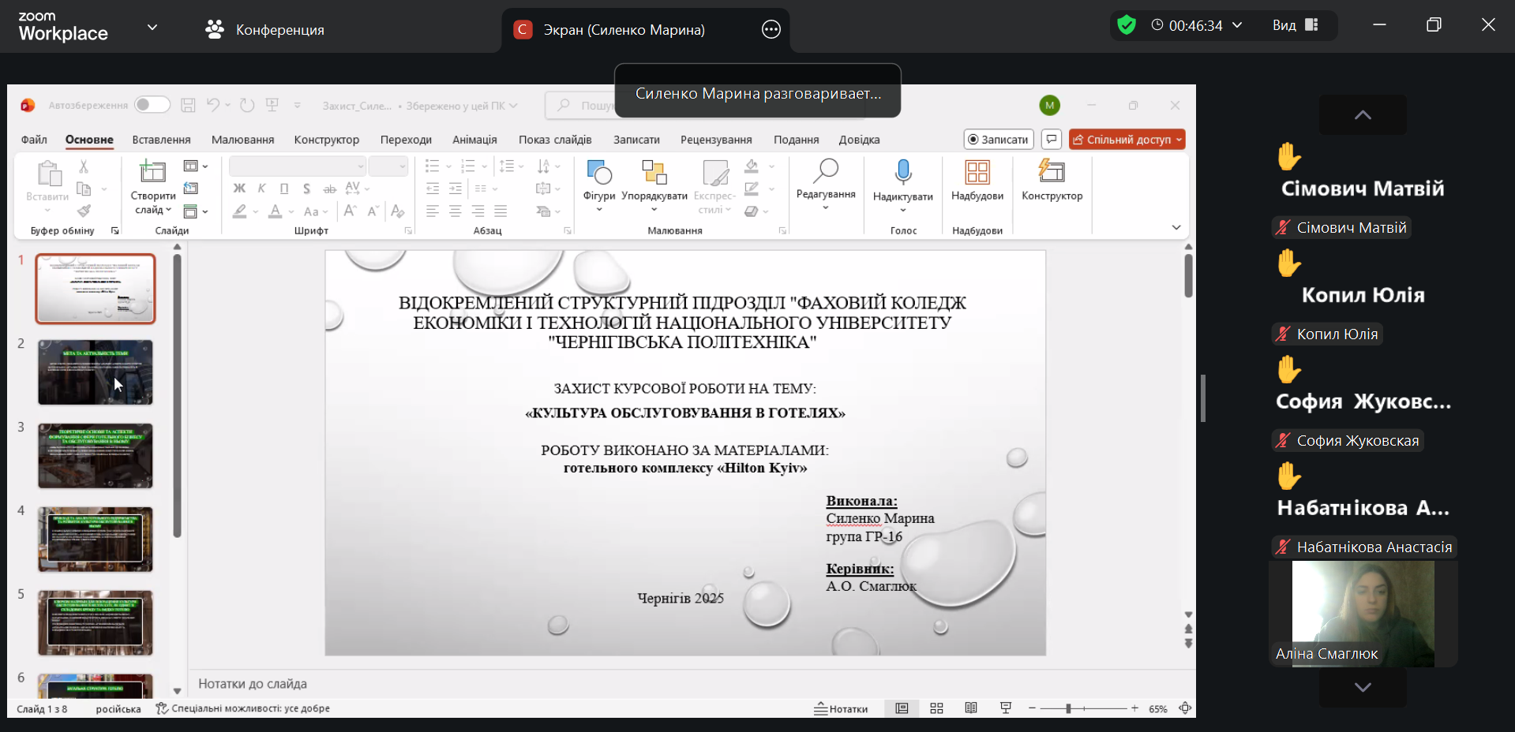Expand the Zoom Workplace dropdown chevron

click(x=152, y=28)
